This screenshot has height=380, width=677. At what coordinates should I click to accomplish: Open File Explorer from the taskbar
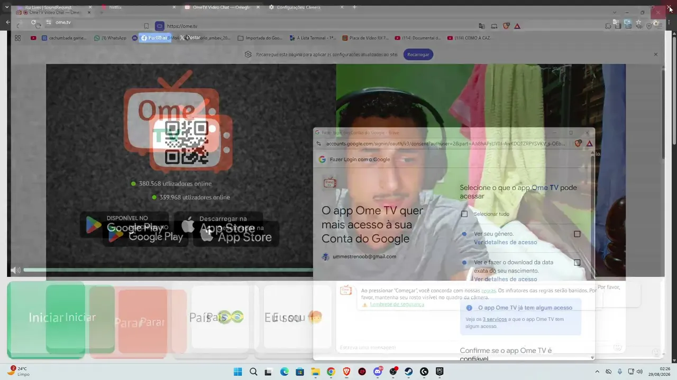tap(316, 372)
